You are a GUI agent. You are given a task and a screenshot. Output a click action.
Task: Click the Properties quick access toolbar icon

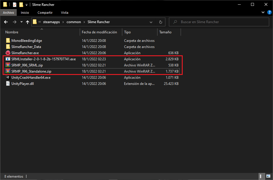tap(15, 4)
